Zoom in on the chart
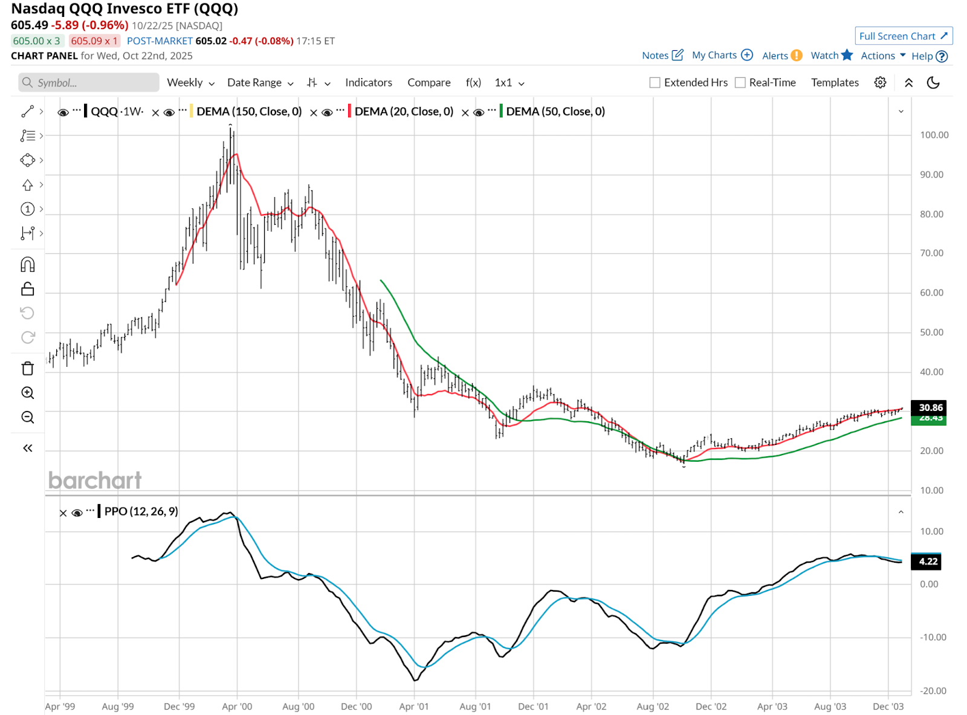 pos(28,393)
